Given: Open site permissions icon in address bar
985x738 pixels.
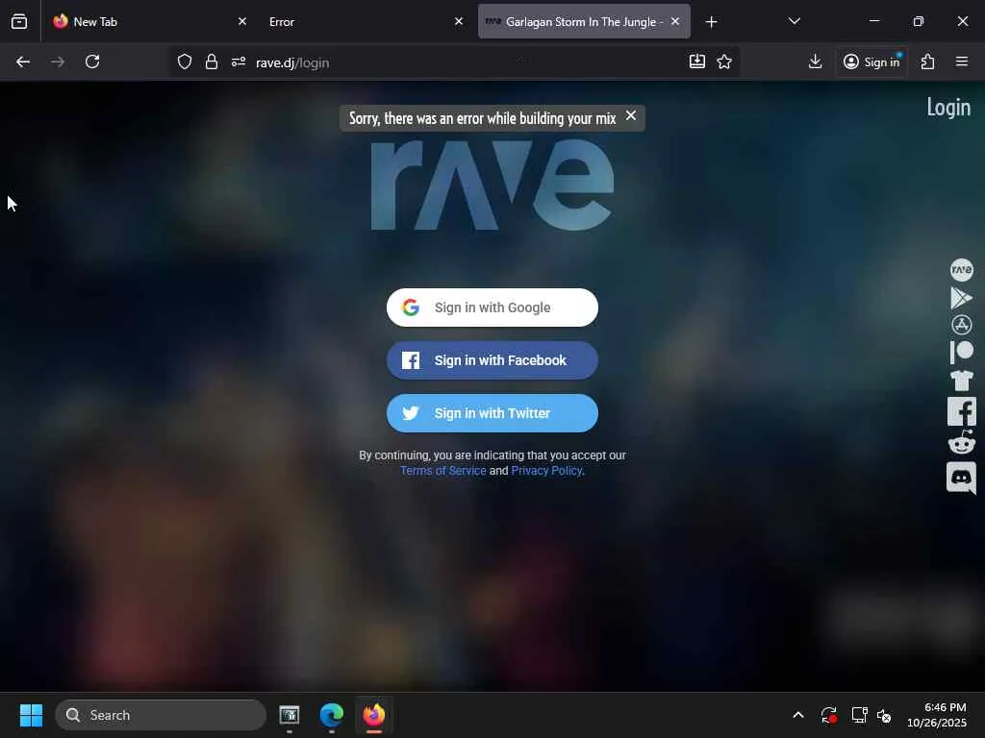Looking at the screenshot, I should tap(239, 61).
